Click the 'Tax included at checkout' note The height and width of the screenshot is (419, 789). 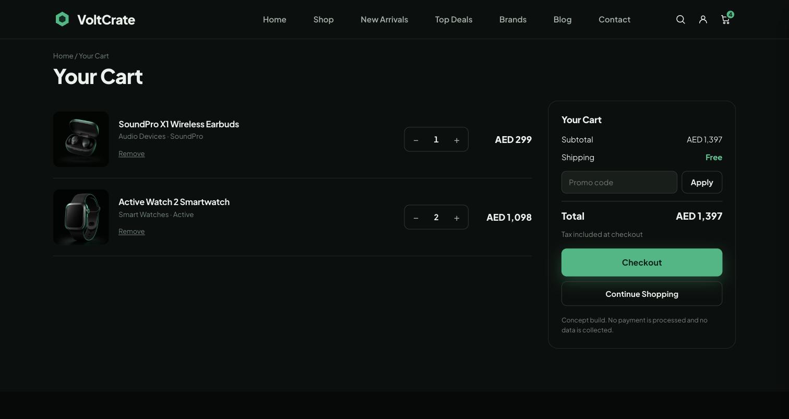tap(602, 234)
